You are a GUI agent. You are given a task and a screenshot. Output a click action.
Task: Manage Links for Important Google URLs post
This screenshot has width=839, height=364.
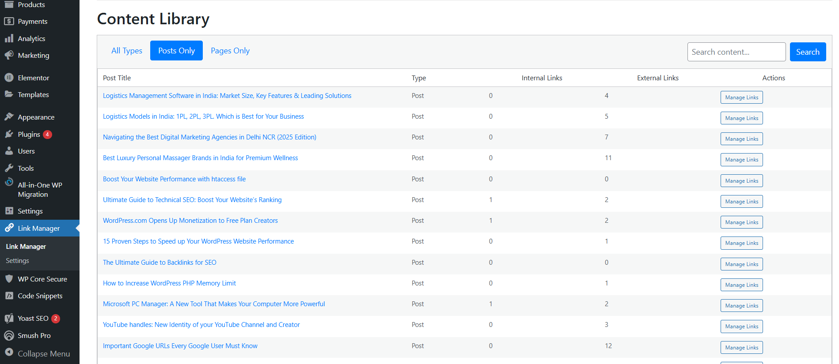742,348
